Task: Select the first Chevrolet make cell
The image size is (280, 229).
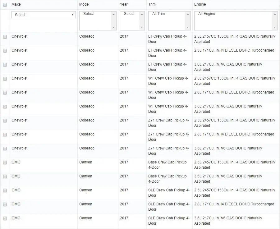Action: point(20,36)
